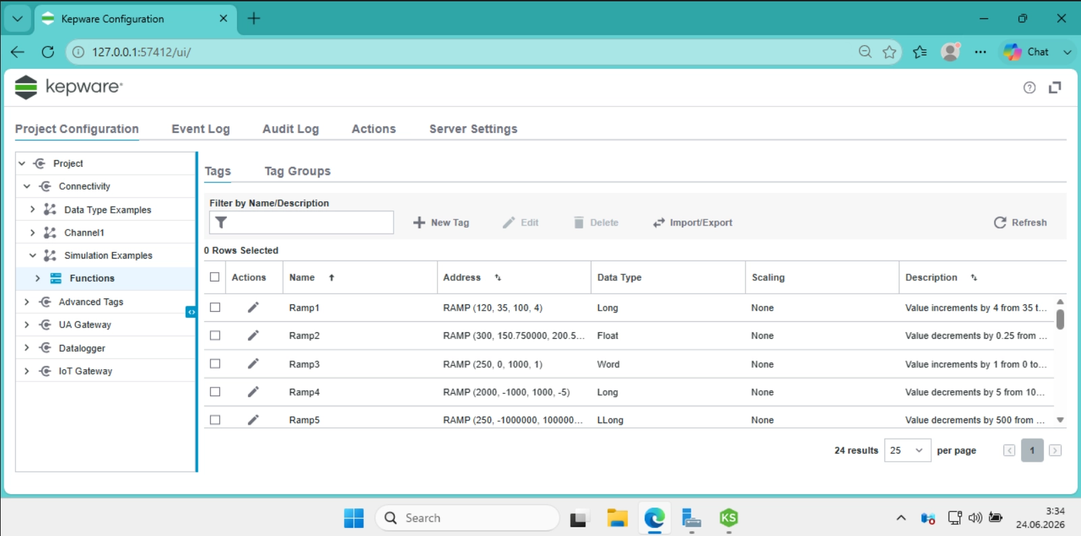This screenshot has height=536, width=1081.
Task: Click the Address column sort icon
Action: tap(498, 277)
